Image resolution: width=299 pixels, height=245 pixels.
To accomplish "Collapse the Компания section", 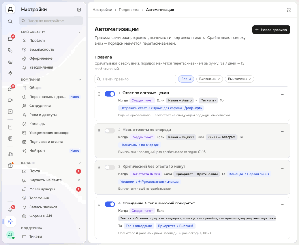I will (x=80, y=80).
